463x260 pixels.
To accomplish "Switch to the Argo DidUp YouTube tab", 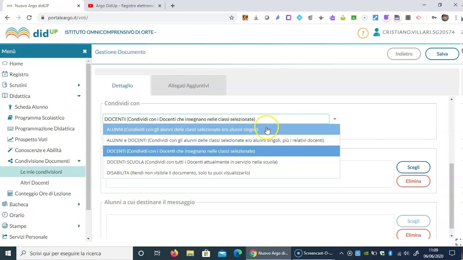I will tap(125, 6).
